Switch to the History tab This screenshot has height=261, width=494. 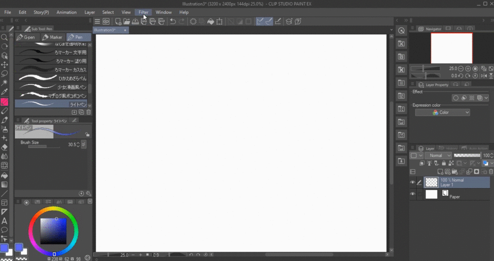(448, 148)
